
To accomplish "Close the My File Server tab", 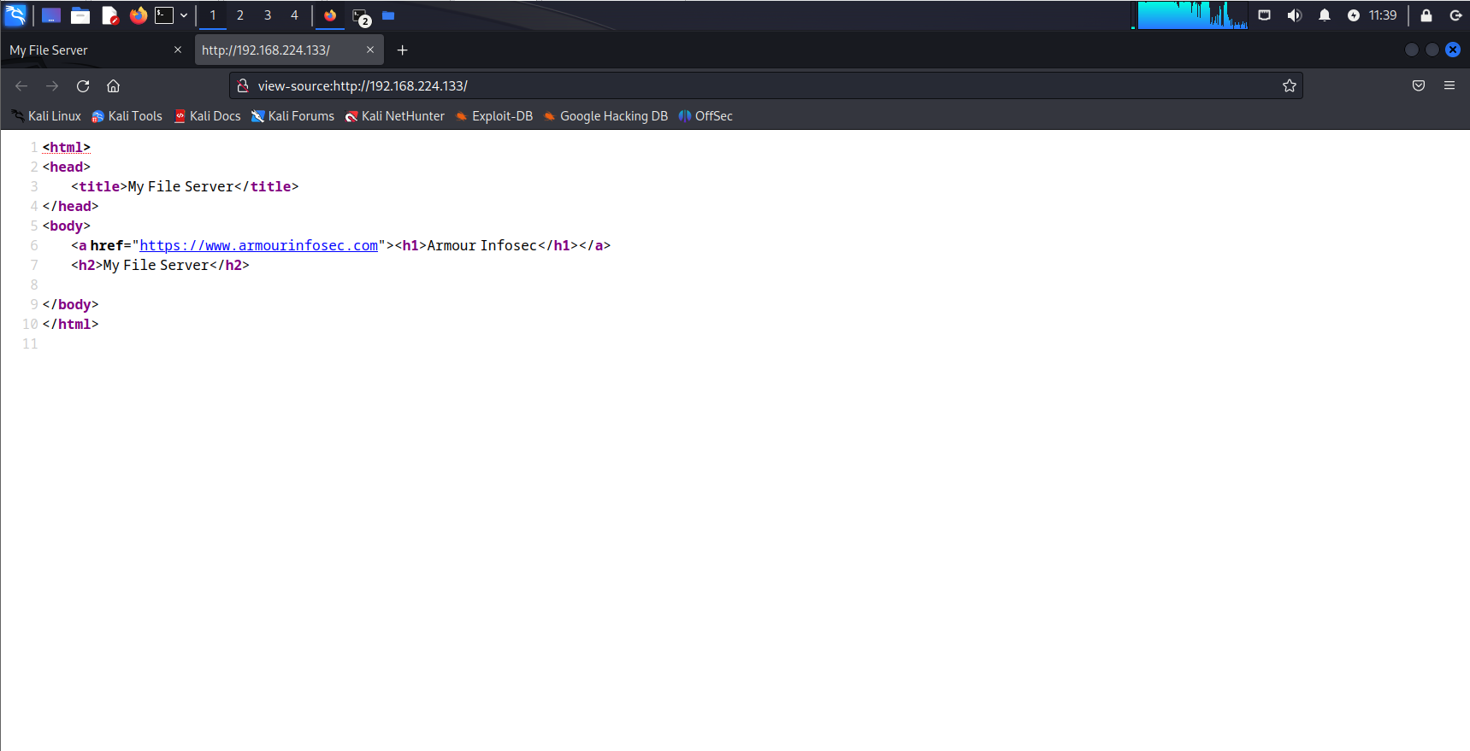I will tap(178, 50).
